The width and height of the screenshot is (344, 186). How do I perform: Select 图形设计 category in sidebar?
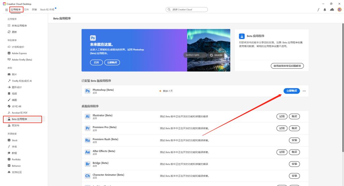click(x=17, y=87)
